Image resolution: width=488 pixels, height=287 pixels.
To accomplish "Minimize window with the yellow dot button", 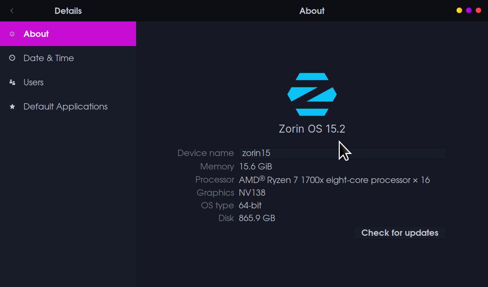I will click(459, 11).
